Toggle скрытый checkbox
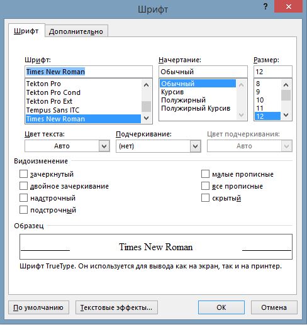This screenshot has height=325, width=307. 205,198
